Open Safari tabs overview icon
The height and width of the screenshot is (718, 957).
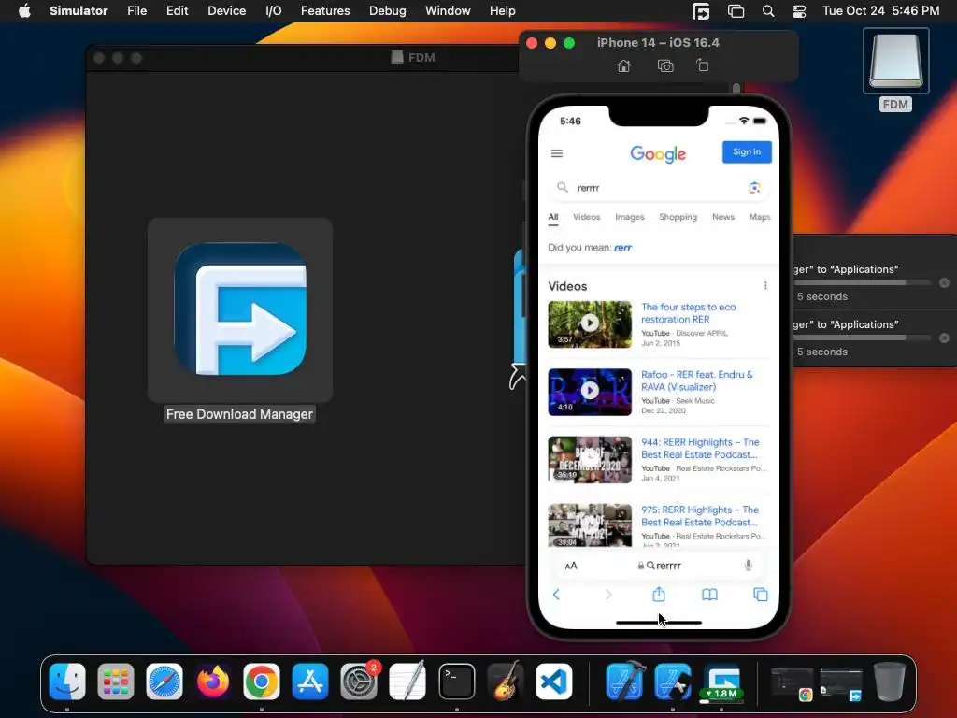click(x=761, y=595)
